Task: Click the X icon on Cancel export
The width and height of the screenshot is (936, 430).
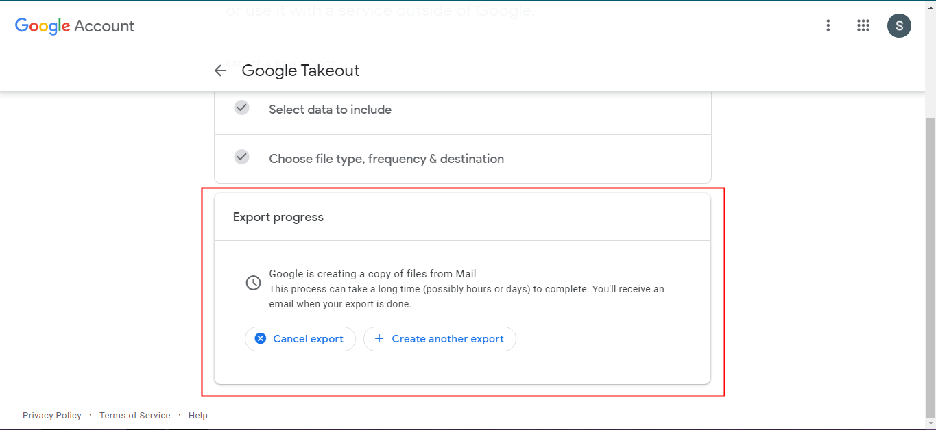Action: click(261, 338)
